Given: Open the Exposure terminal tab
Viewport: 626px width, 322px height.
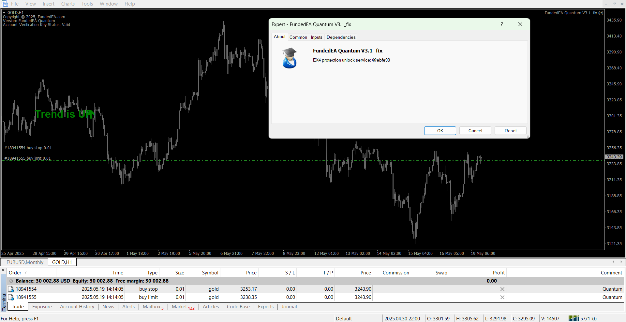Looking at the screenshot, I should coord(42,307).
